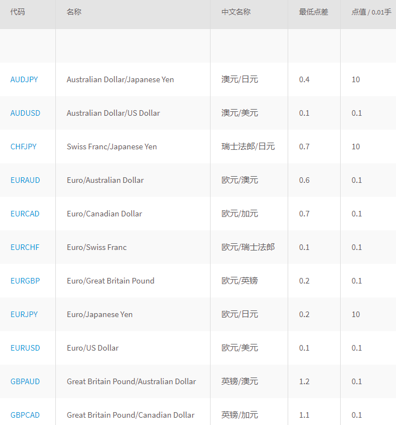Image resolution: width=396 pixels, height=425 pixels.
Task: Click the 0.4 spread value for AUDJPY
Action: [x=304, y=79]
